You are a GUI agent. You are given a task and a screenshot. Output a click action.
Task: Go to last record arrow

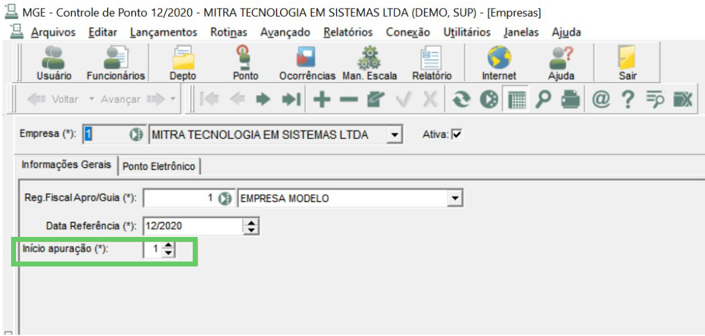pyautogui.click(x=291, y=99)
